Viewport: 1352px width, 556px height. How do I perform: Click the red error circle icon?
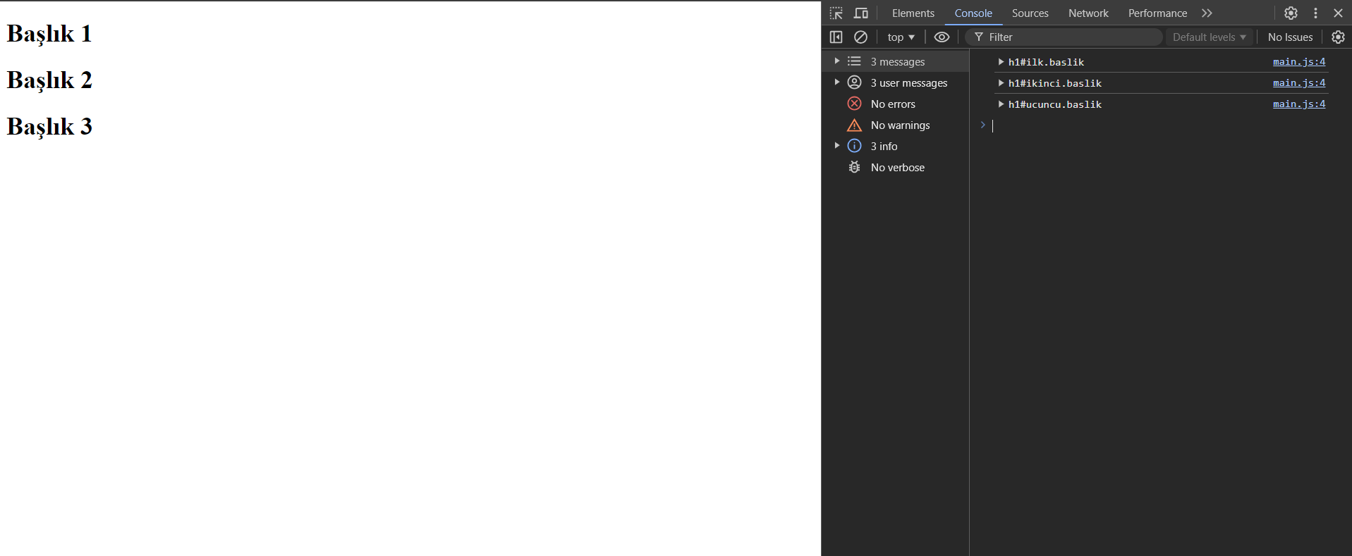854,104
